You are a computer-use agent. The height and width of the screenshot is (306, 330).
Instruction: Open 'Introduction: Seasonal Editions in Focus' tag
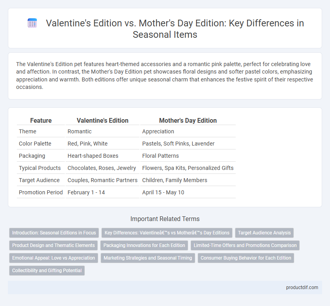click(54, 233)
